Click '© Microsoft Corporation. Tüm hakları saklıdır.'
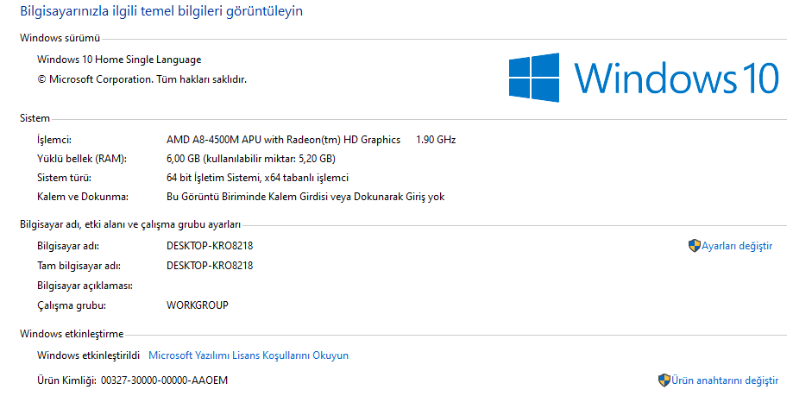Viewport: 793px width, 415px height. coord(142,79)
